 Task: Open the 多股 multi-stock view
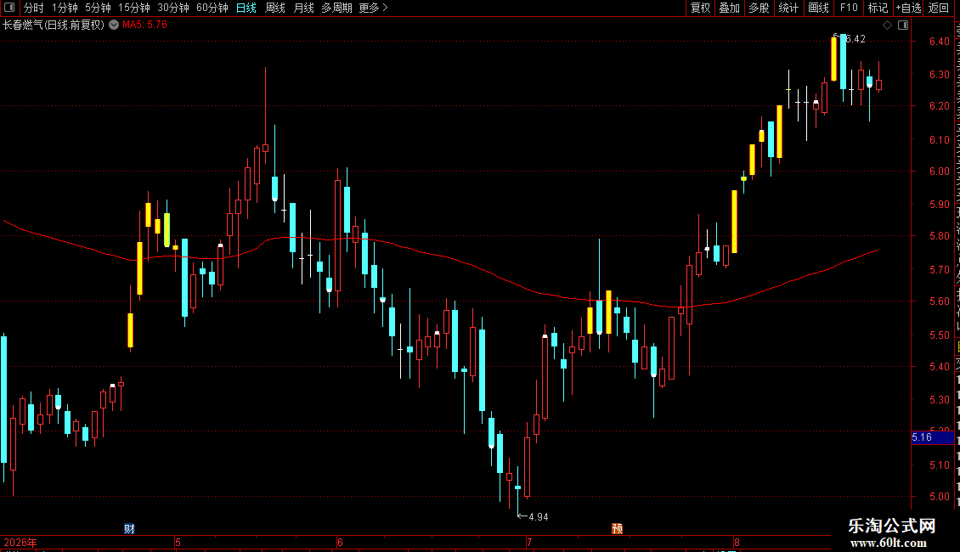759,8
